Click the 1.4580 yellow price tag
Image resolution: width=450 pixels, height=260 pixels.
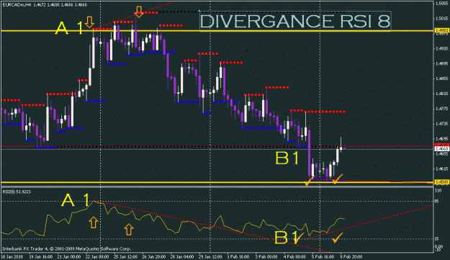442,182
